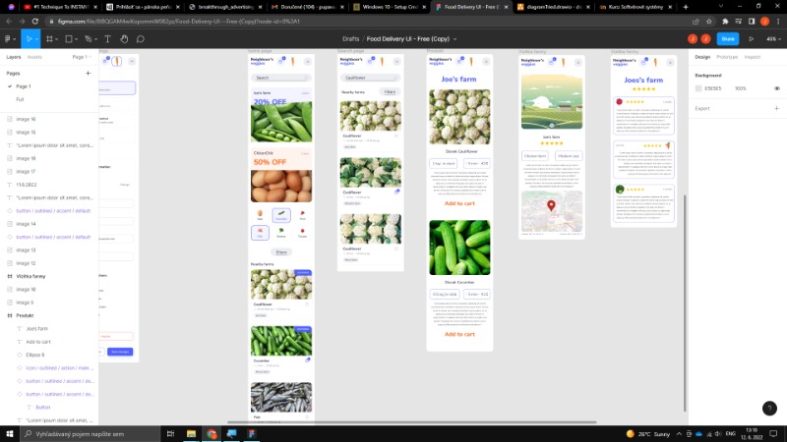Select the Move tool
This screenshot has height=442, width=787.
[x=29, y=38]
